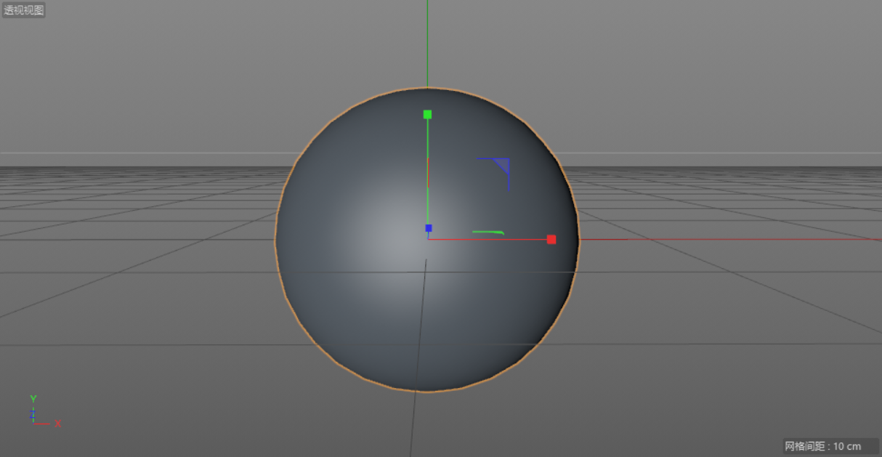This screenshot has width=882, height=457.
Task: Select the green rotation band near gizmo center
Action: (488, 230)
